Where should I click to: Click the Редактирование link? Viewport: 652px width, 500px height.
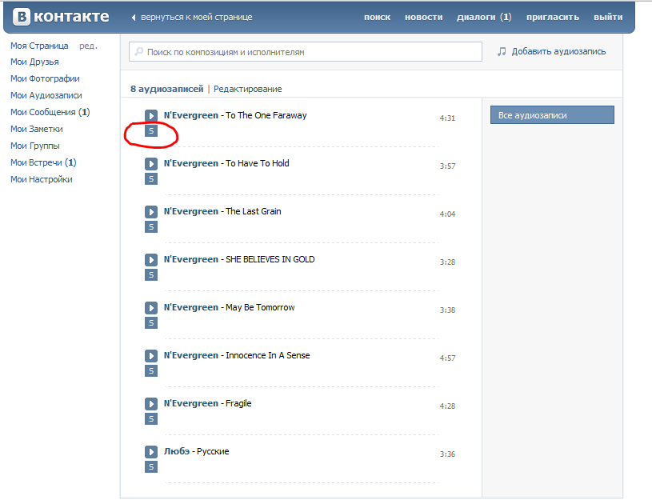pyautogui.click(x=247, y=89)
